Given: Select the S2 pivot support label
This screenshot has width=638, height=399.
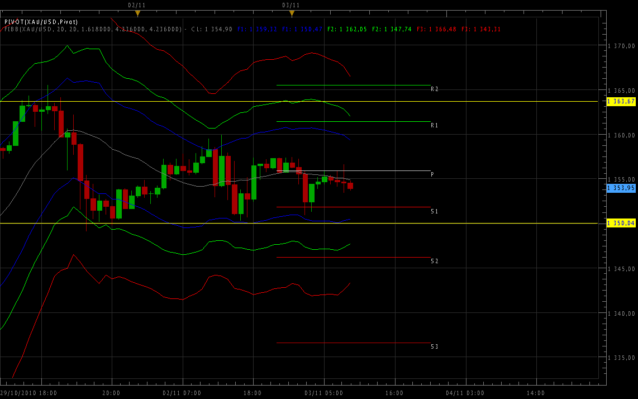Looking at the screenshot, I should click(x=434, y=261).
